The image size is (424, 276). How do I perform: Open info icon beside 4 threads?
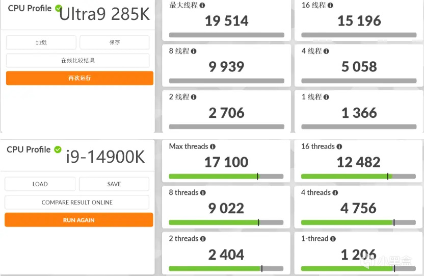coord(335,193)
